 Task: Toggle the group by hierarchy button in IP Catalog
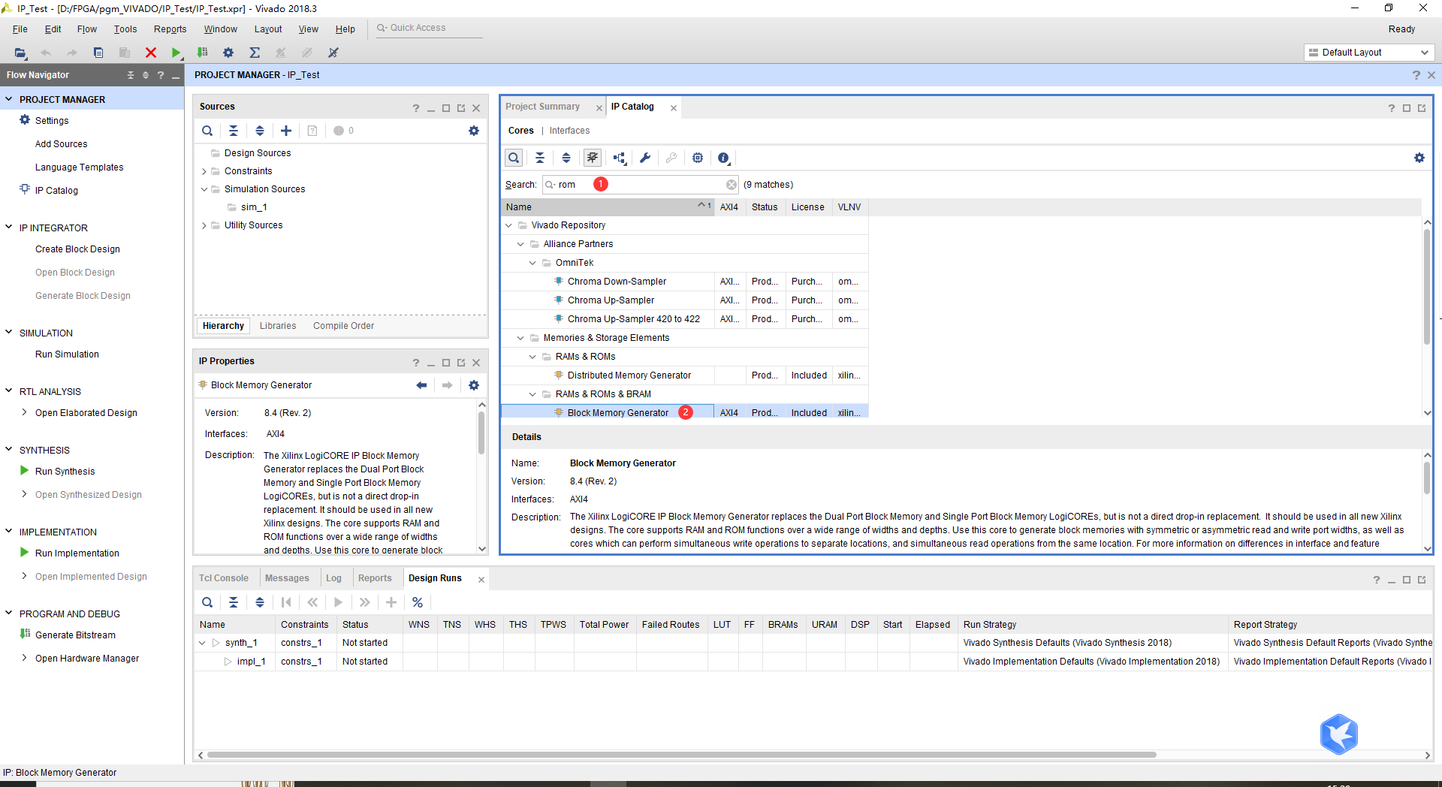tap(619, 158)
